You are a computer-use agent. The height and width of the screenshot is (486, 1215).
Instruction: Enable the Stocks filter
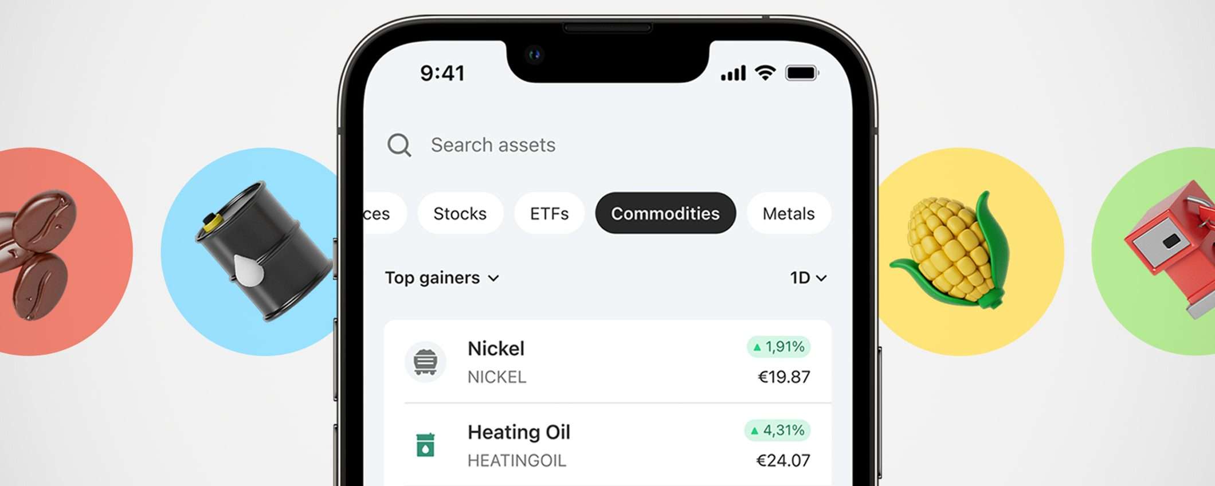click(460, 213)
